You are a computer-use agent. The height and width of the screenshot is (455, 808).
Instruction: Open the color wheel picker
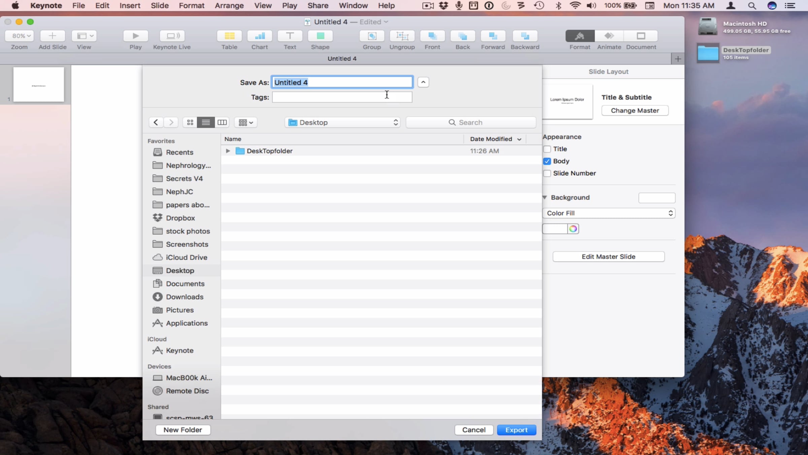tap(573, 229)
